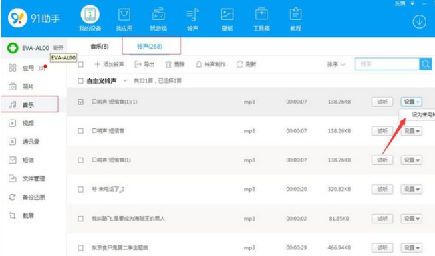Viewport: 435px width, 256px height.
Task: Open the 壁纸 wallpaper icon
Action: (x=227, y=19)
